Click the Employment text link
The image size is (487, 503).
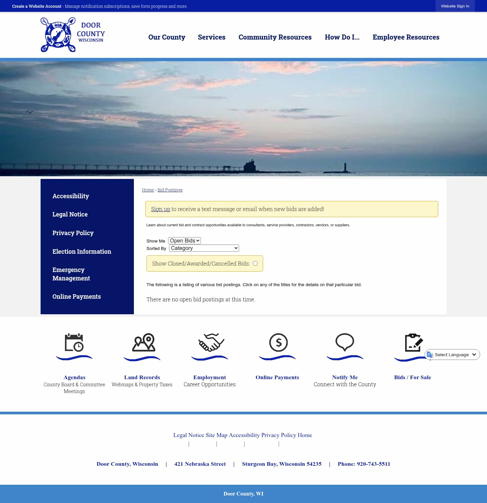[210, 378]
